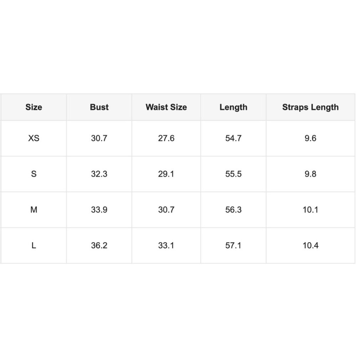Select the waist value 33.1

166,245
